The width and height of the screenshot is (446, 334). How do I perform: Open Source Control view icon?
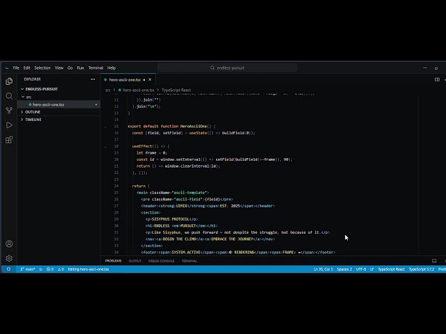point(9,111)
